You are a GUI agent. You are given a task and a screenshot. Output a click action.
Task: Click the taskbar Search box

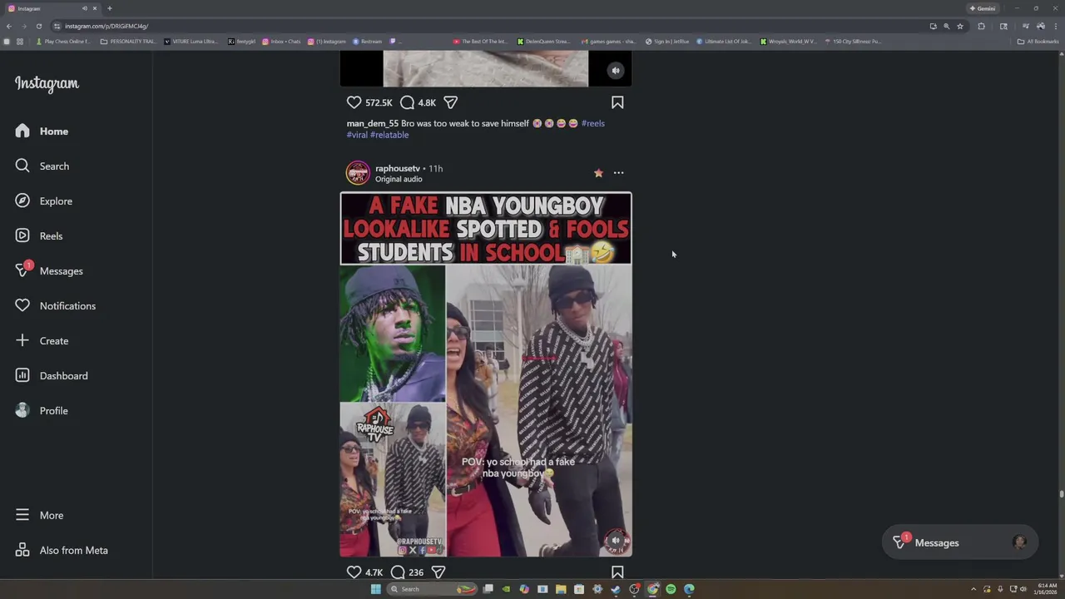(x=433, y=589)
